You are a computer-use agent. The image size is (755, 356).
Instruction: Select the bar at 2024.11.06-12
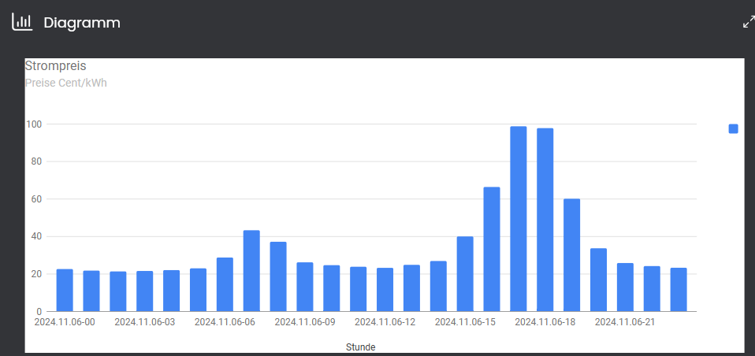point(385,290)
